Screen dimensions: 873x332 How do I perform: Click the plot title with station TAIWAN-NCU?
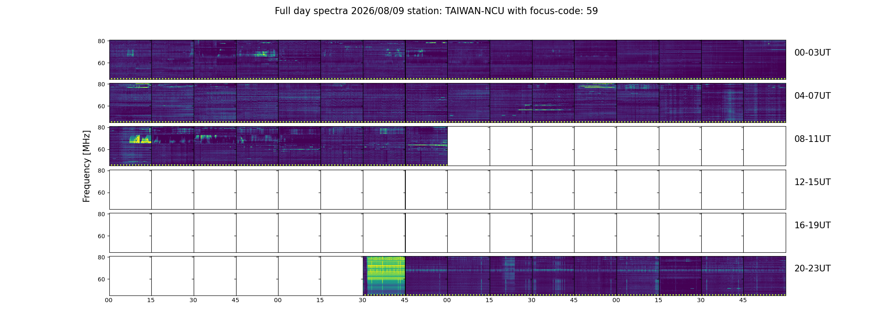point(436,11)
